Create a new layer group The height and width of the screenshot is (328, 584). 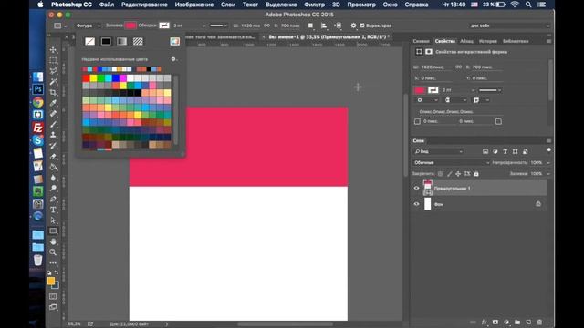517,322
